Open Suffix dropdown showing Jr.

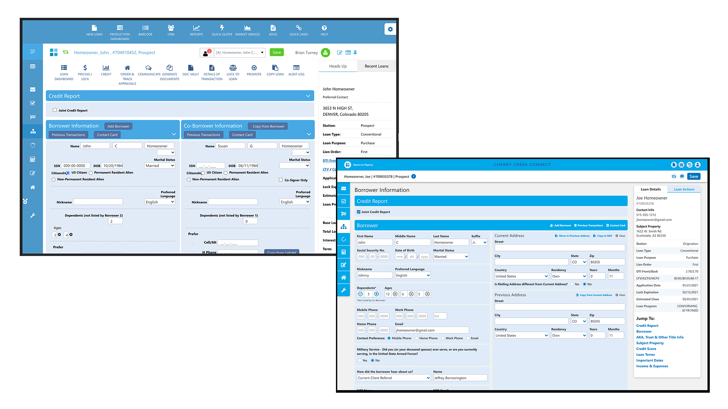click(479, 242)
